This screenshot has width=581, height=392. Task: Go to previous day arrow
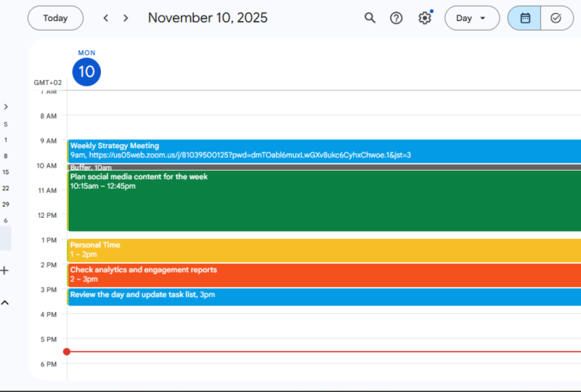coord(106,18)
